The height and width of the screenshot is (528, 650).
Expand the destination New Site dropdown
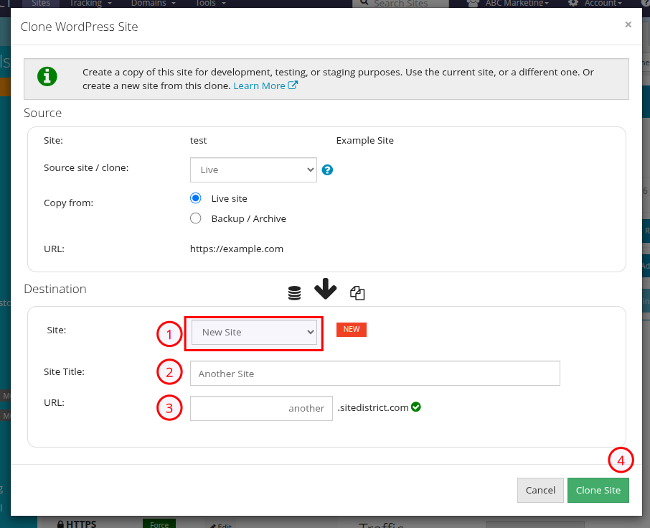254,333
